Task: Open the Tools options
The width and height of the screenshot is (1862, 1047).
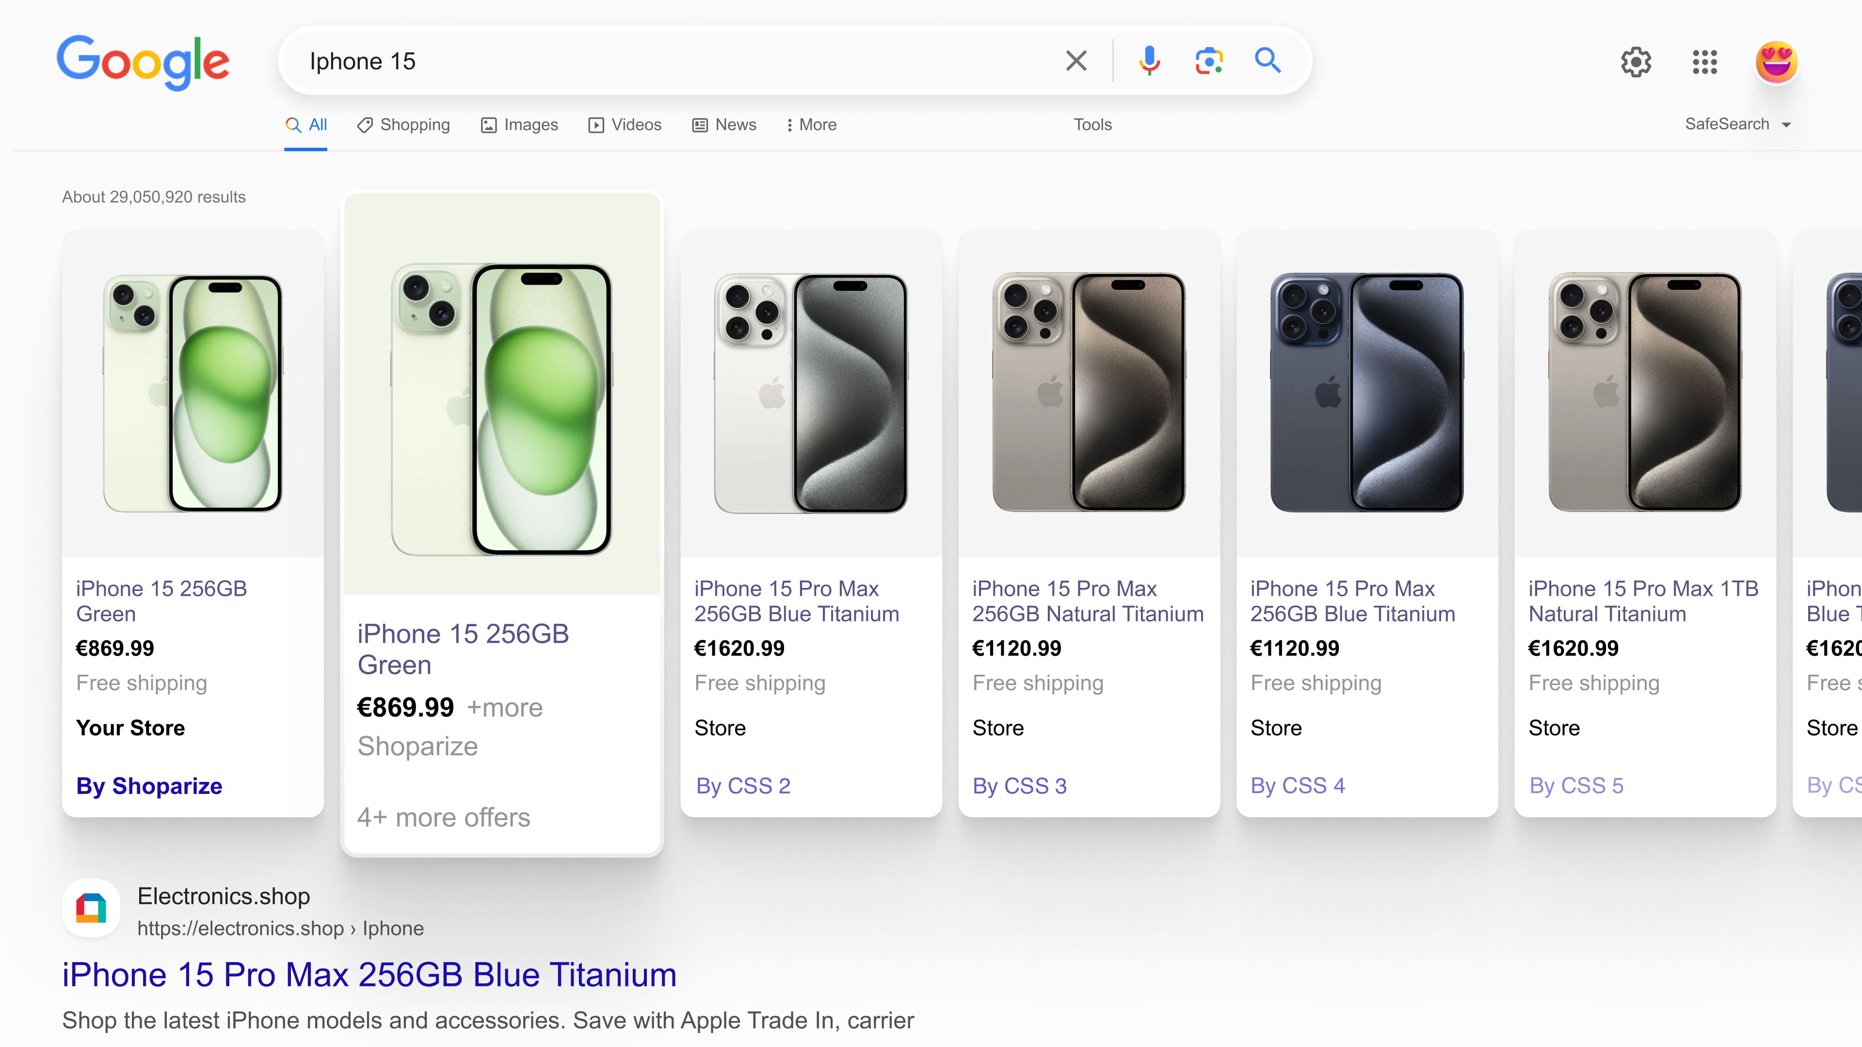Action: tap(1092, 125)
